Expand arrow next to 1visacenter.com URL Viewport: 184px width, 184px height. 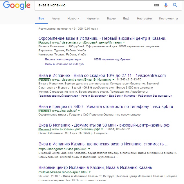pos(124,42)
